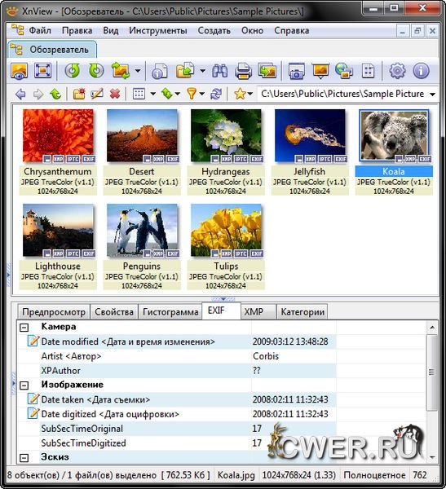Create a new folder
446x489 pixels.
tap(79, 94)
